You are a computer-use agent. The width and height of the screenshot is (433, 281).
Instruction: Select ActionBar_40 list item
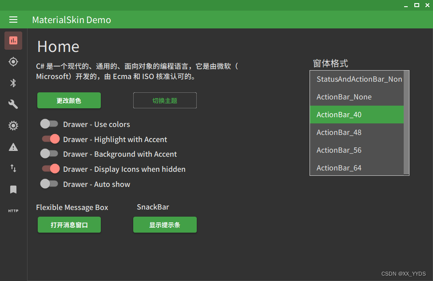coord(357,115)
